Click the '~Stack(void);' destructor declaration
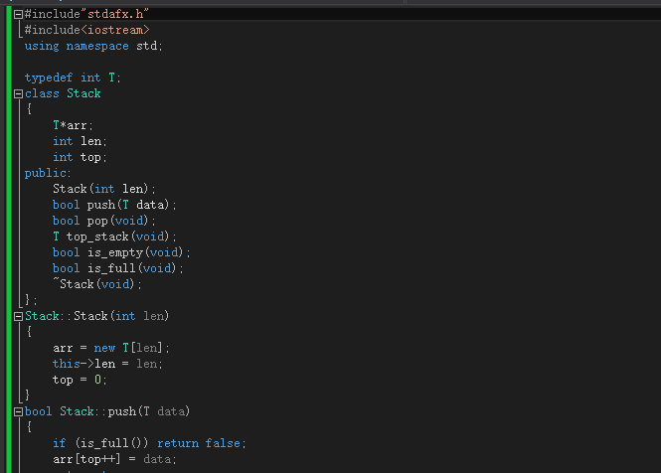The height and width of the screenshot is (473, 661). (x=97, y=284)
